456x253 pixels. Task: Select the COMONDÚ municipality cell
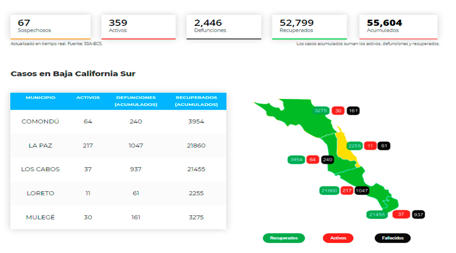pos(40,122)
